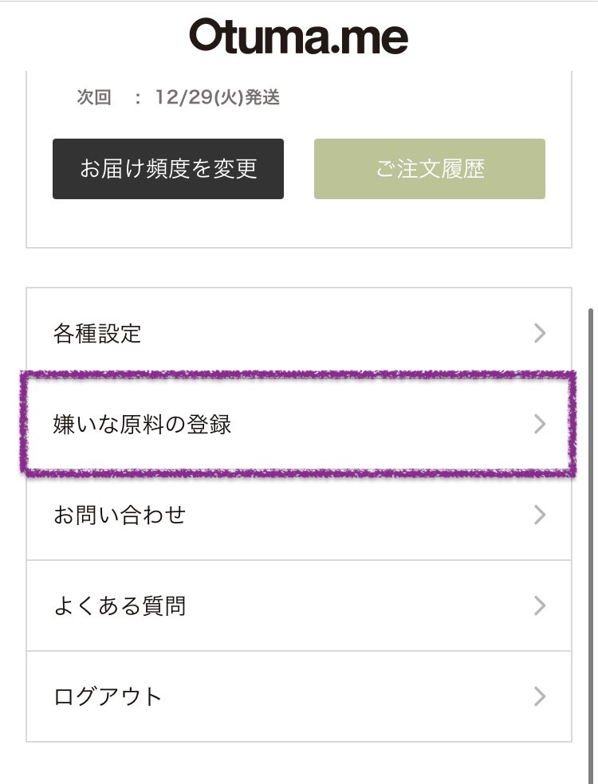Choose the ログアウト logout row

click(x=299, y=696)
